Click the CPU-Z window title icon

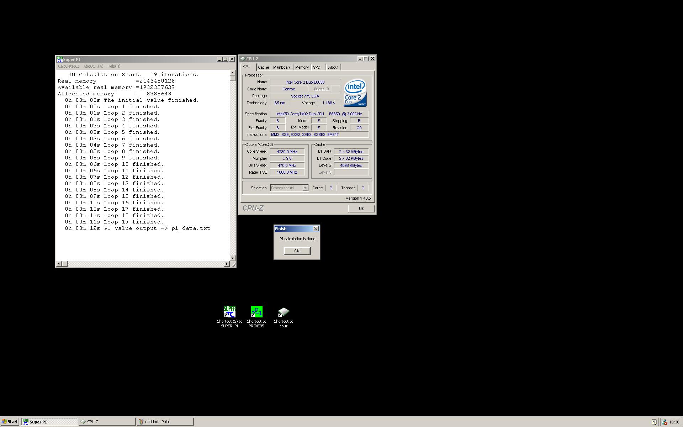(x=243, y=59)
